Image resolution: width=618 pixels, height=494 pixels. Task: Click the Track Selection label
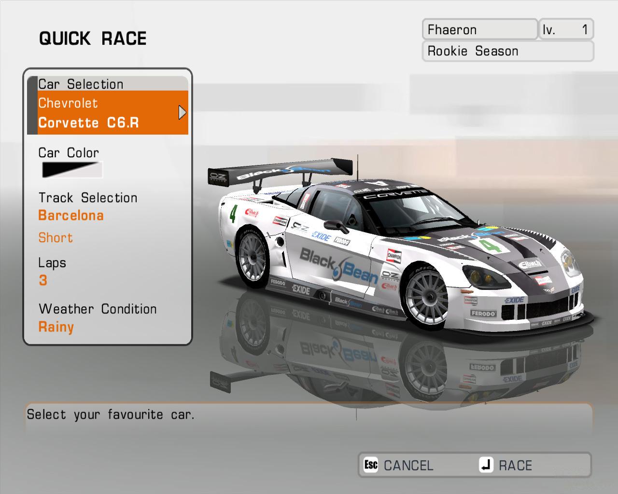click(x=88, y=198)
